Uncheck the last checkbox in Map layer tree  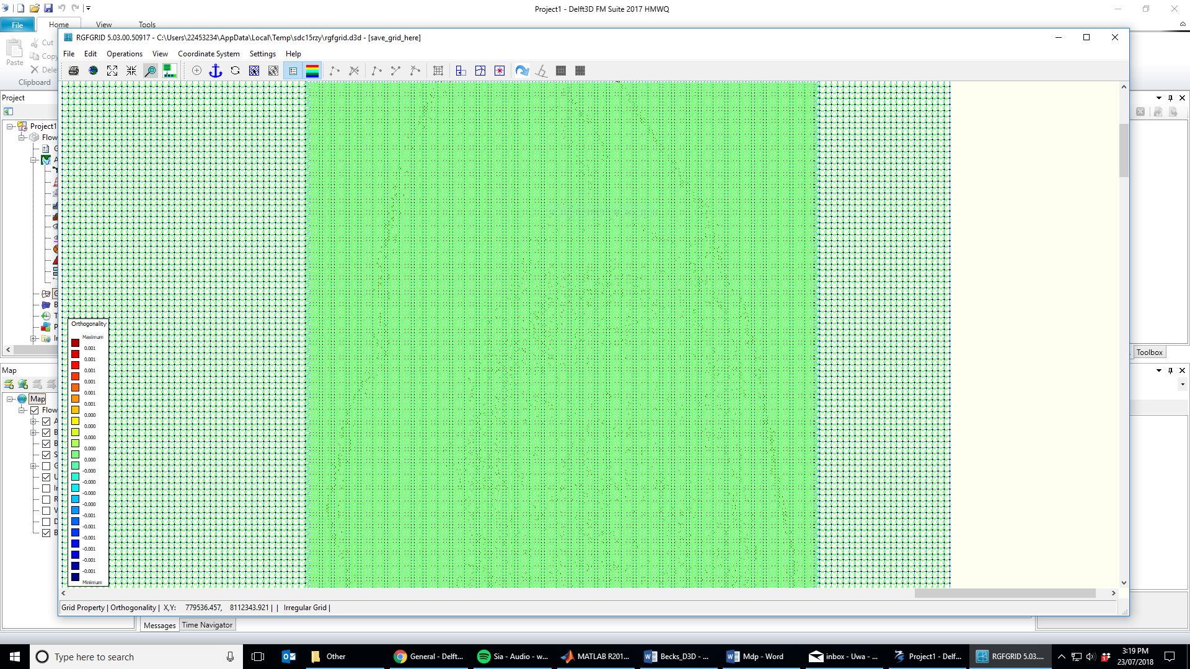click(46, 533)
